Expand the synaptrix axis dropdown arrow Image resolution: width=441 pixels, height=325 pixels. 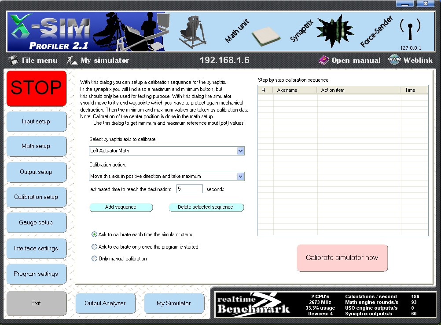click(240, 151)
